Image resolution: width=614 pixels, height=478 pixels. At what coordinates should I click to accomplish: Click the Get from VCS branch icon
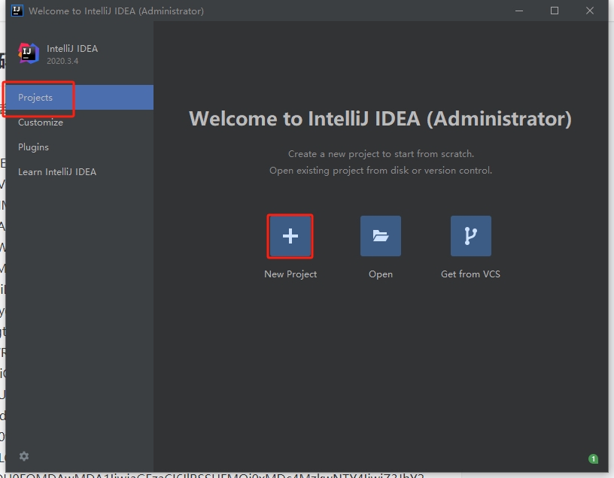[471, 236]
